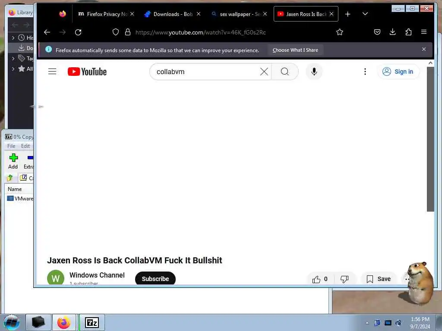Go back with Firefox back arrow

click(47, 32)
